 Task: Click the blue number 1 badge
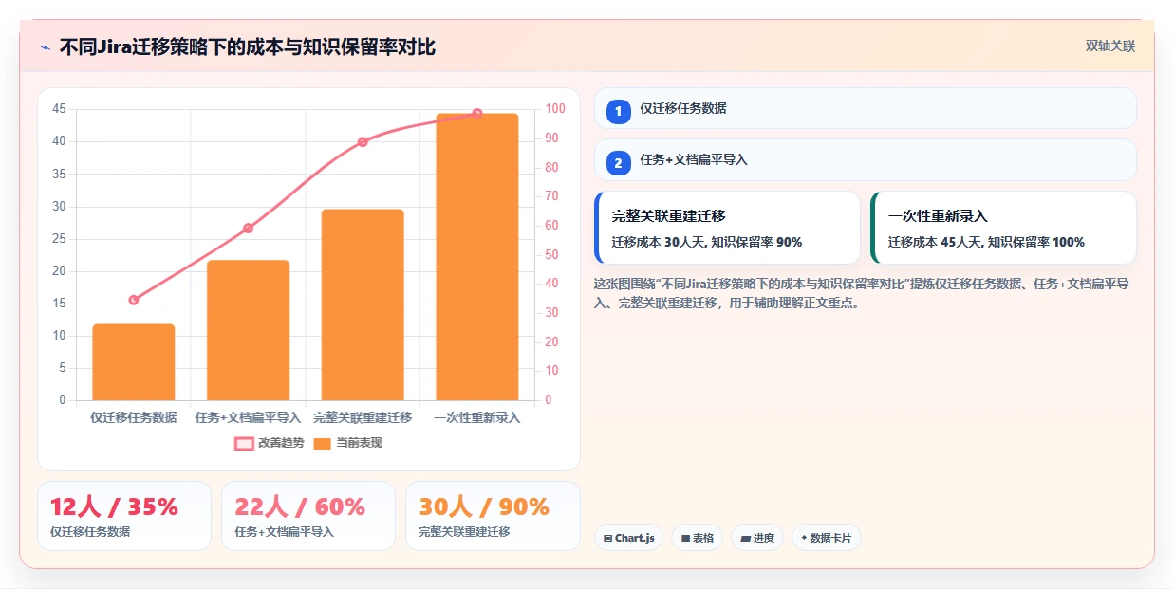[x=619, y=112]
